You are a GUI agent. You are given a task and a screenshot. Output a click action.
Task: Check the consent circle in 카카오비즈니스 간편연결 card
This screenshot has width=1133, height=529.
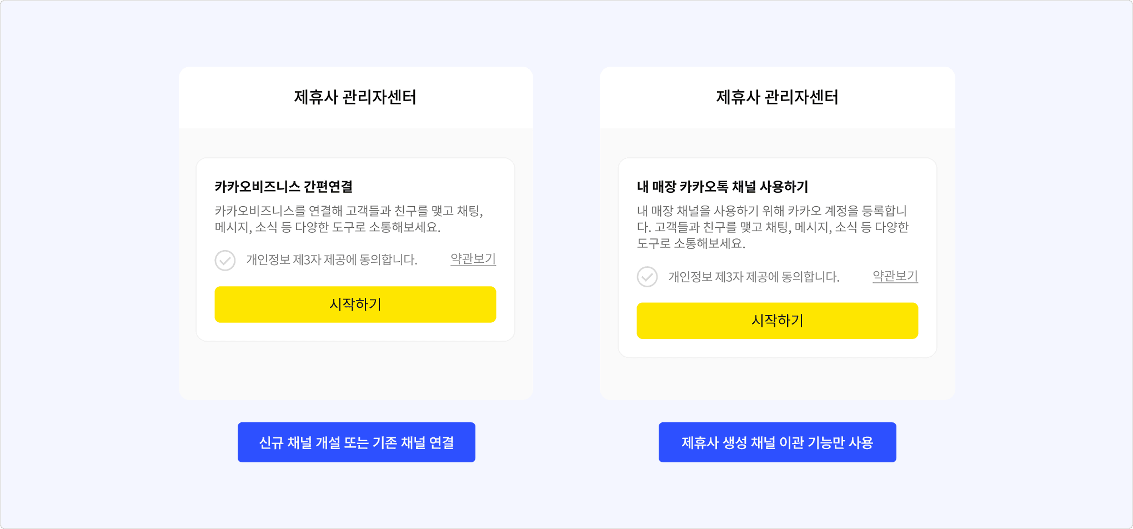coord(225,260)
